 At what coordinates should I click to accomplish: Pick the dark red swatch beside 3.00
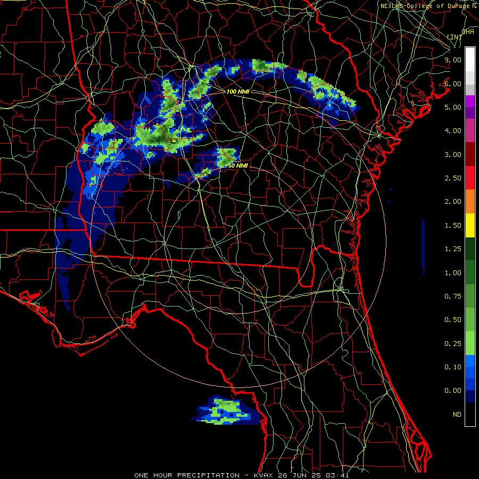tap(470, 154)
